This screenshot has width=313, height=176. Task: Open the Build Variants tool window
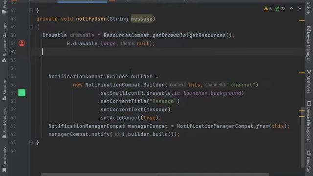(x=4, y=123)
